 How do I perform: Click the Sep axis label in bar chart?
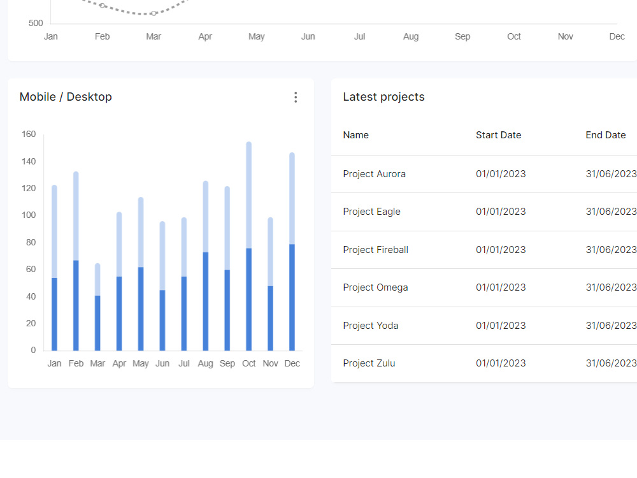click(227, 363)
